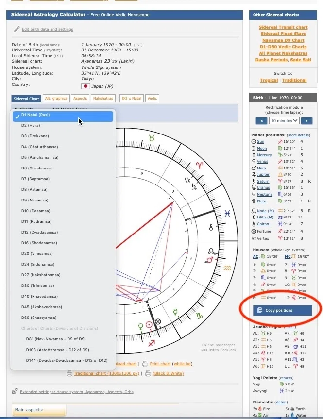323x419 pixels.
Task: Choose D27 (Nakshatramsa) option
Action: click(63, 275)
